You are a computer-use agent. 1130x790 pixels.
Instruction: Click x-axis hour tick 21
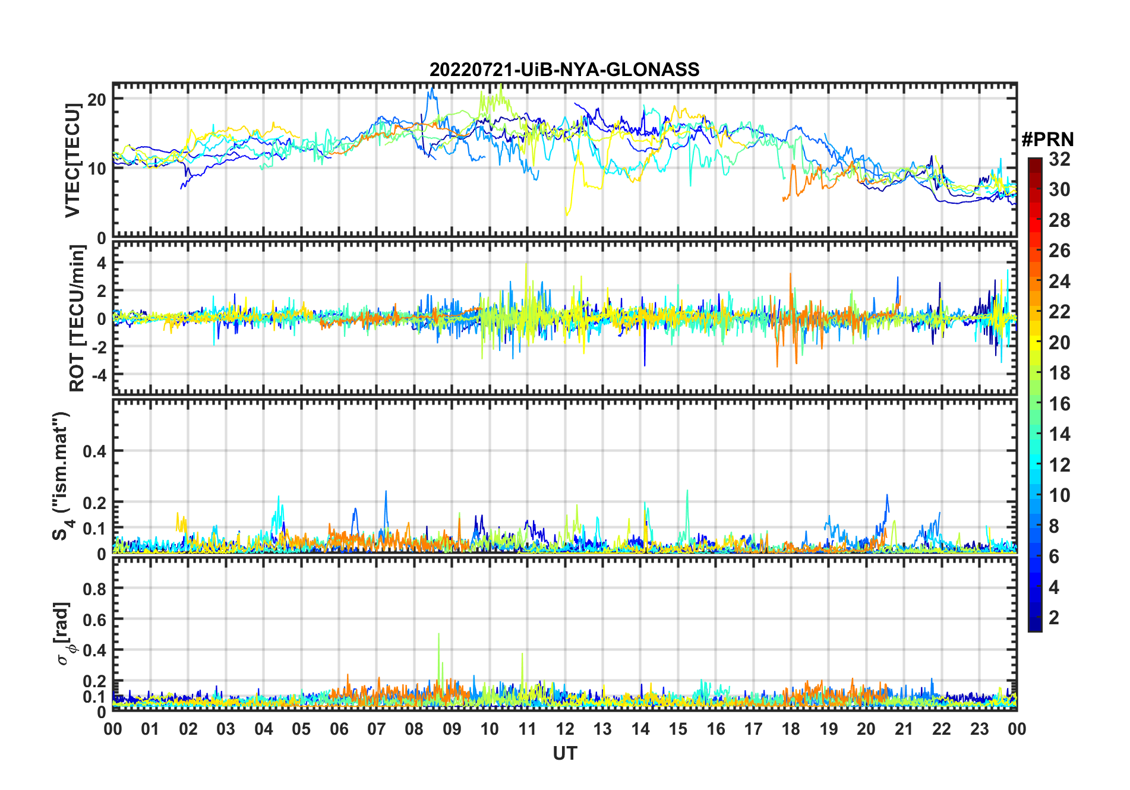tap(904, 729)
